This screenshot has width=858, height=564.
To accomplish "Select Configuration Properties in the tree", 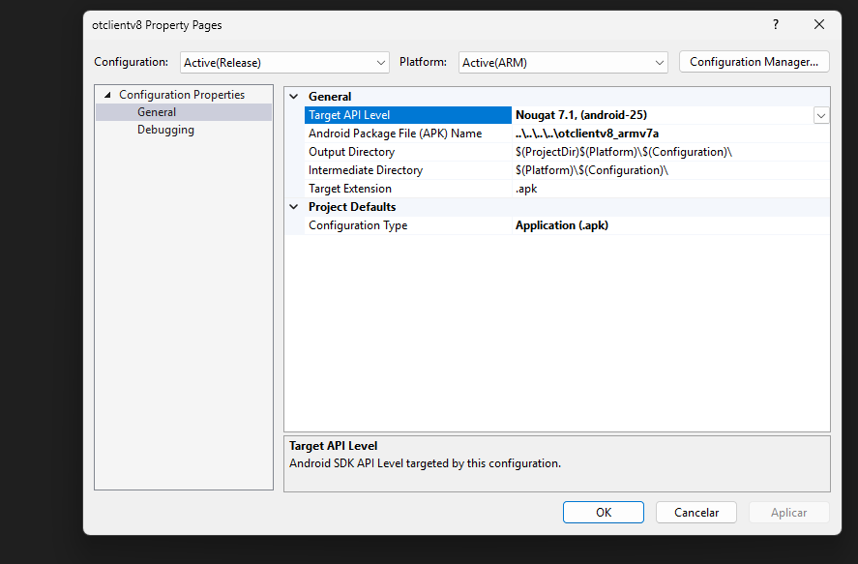I will [181, 95].
